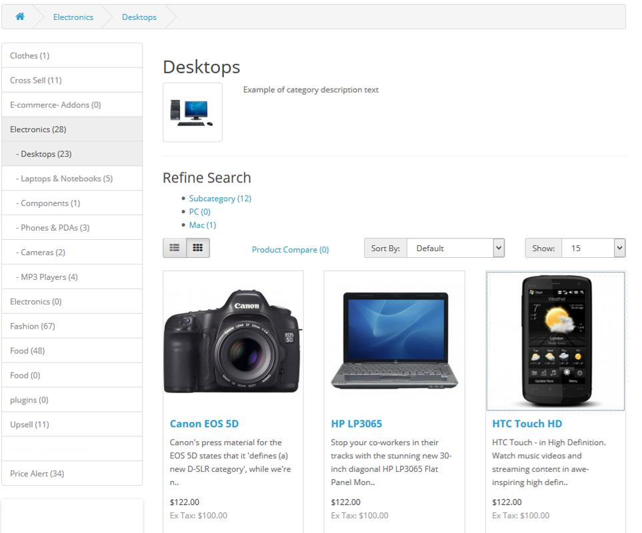642x533 pixels.
Task: Select Price Alert (34) category
Action: pos(72,473)
